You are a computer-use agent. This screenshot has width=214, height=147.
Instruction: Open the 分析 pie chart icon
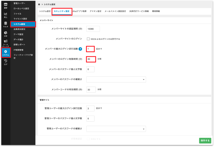6,34
